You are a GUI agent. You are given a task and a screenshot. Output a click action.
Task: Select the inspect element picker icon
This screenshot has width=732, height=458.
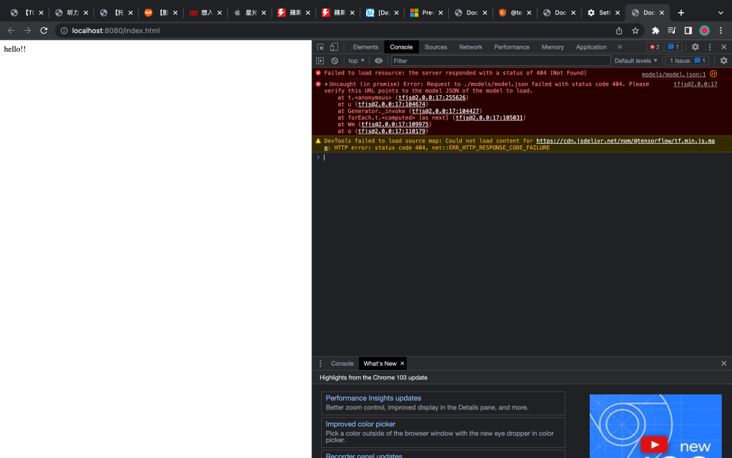point(320,47)
